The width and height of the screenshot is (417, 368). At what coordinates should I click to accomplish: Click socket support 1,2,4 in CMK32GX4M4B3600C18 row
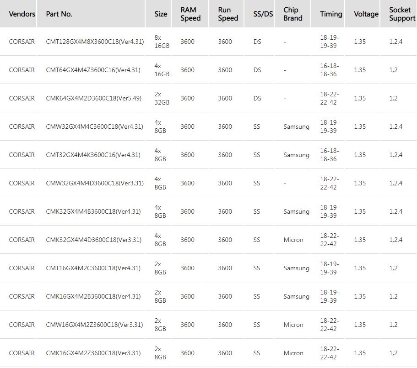[396, 211]
